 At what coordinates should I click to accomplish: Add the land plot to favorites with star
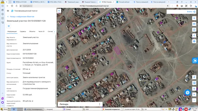click(x=9, y=26)
